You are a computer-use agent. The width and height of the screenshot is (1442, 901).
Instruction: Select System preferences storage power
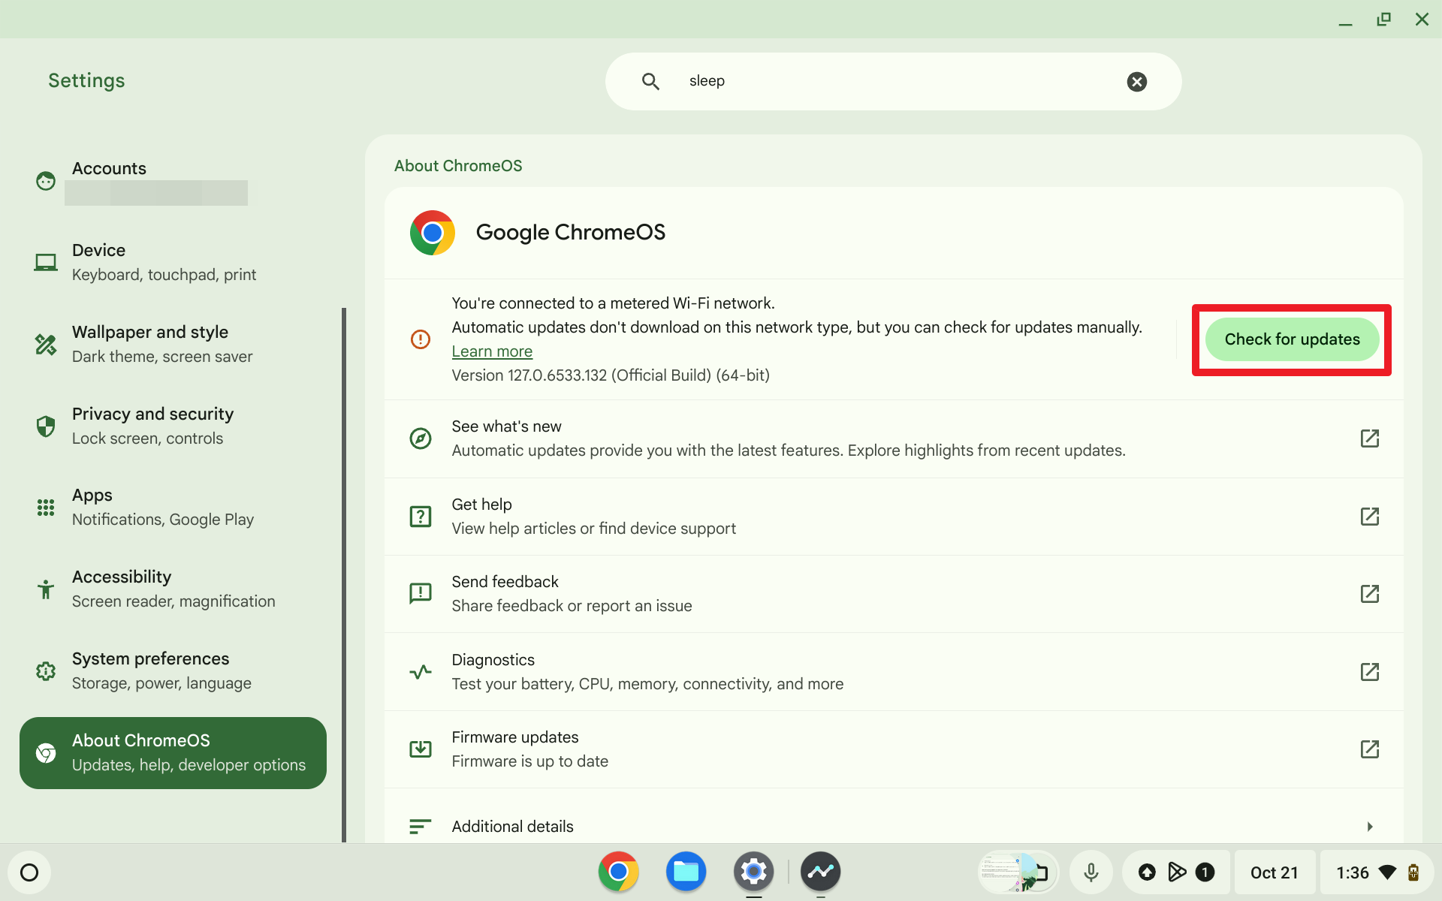(172, 670)
